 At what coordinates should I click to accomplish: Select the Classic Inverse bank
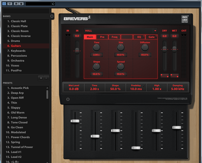(26, 36)
